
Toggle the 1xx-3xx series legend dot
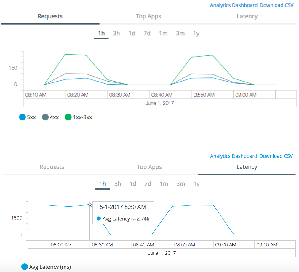click(68, 117)
